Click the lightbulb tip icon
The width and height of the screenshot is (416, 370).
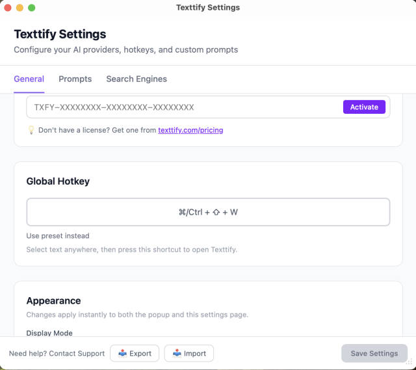point(31,130)
